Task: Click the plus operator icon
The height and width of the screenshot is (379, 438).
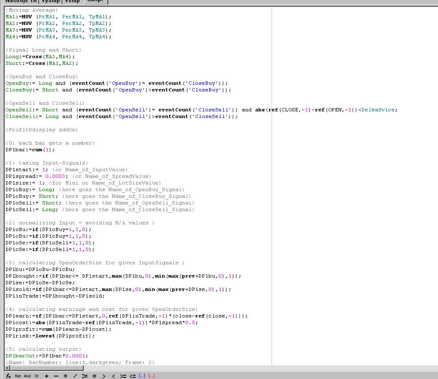Action: pos(46,376)
